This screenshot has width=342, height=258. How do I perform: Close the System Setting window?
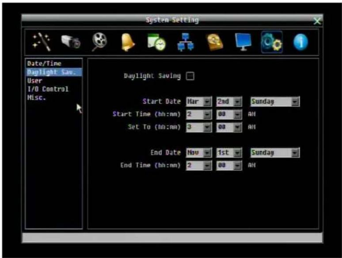click(x=317, y=21)
